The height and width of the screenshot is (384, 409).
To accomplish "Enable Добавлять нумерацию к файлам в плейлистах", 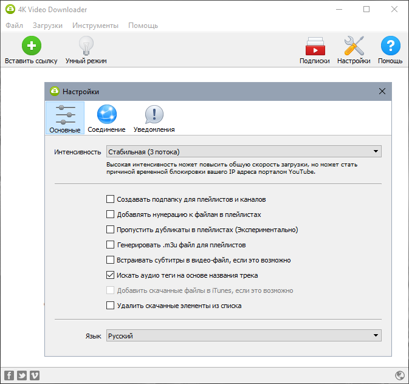I will click(x=110, y=214).
